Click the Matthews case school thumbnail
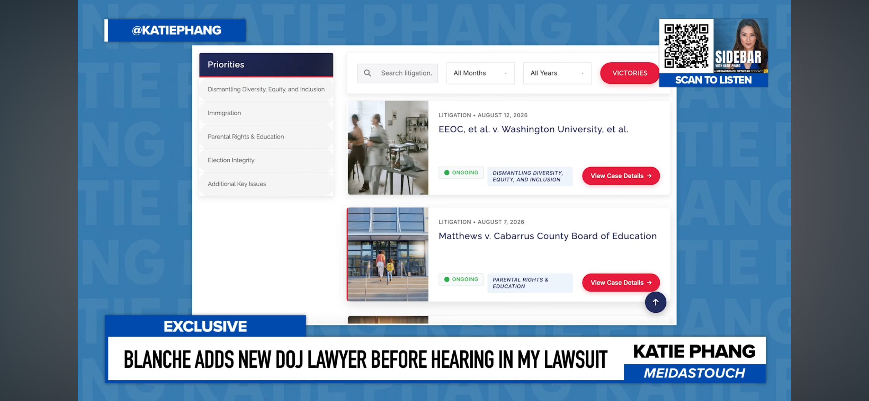 (x=388, y=255)
